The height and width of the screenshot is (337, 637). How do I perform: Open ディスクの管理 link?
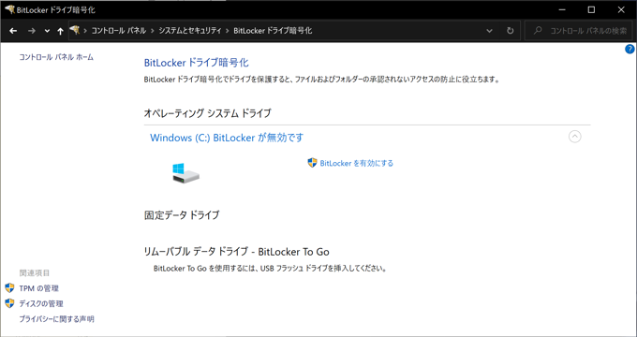[x=41, y=303]
